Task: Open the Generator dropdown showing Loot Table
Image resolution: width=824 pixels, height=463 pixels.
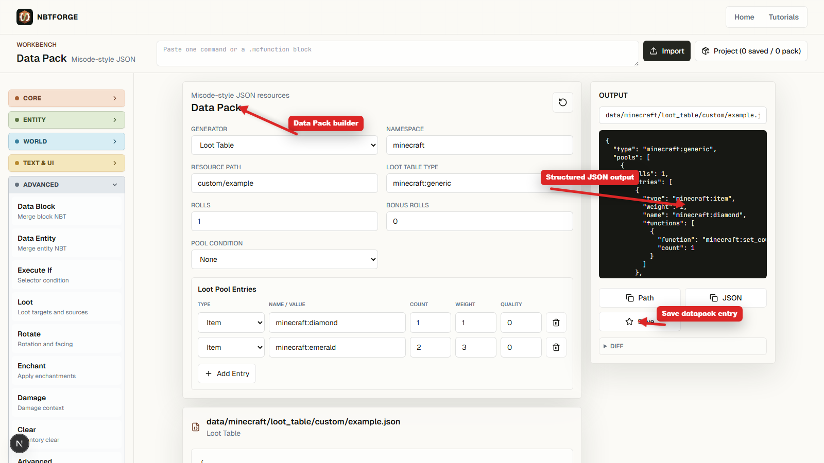Action: [x=284, y=145]
